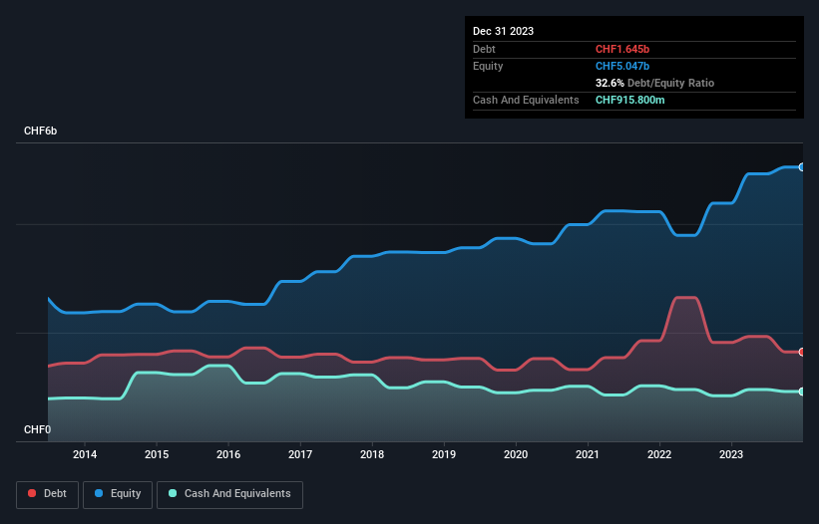The image size is (819, 524).
Task: Click the 2022 x-axis label
Action: 659,454
